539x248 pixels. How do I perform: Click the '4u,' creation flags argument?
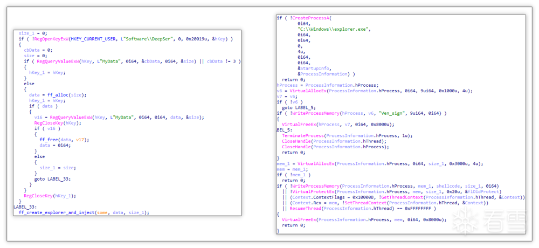[301, 52]
